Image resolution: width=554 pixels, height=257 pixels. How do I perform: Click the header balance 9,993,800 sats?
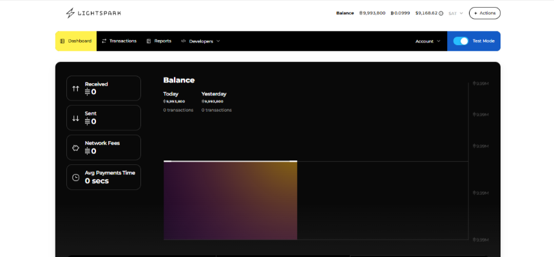[x=372, y=13]
